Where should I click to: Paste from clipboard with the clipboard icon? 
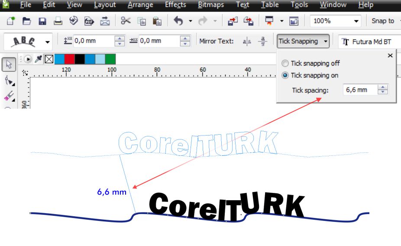point(157,21)
